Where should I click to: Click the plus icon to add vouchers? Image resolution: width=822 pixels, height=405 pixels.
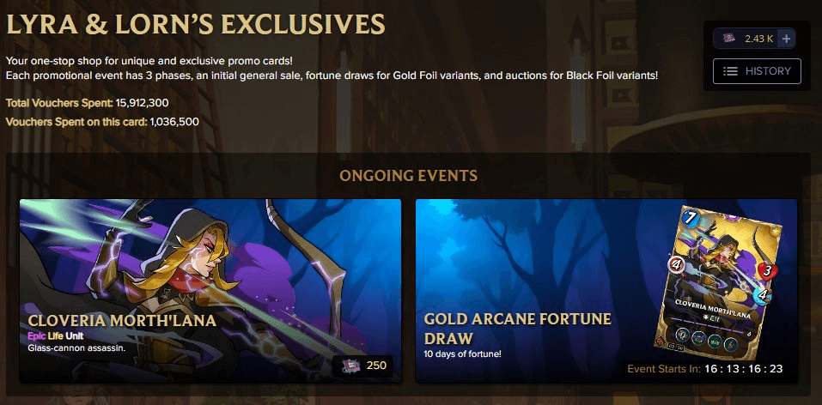coord(786,39)
